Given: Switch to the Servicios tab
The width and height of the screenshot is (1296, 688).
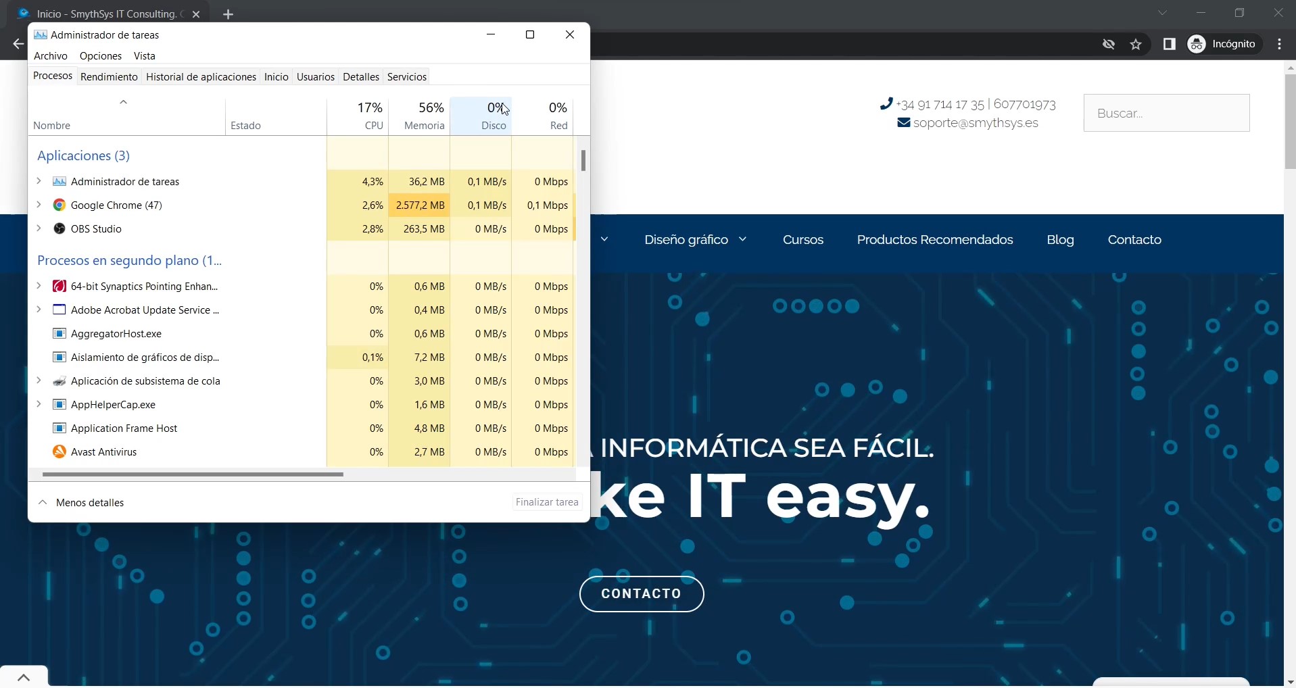Looking at the screenshot, I should point(407,77).
